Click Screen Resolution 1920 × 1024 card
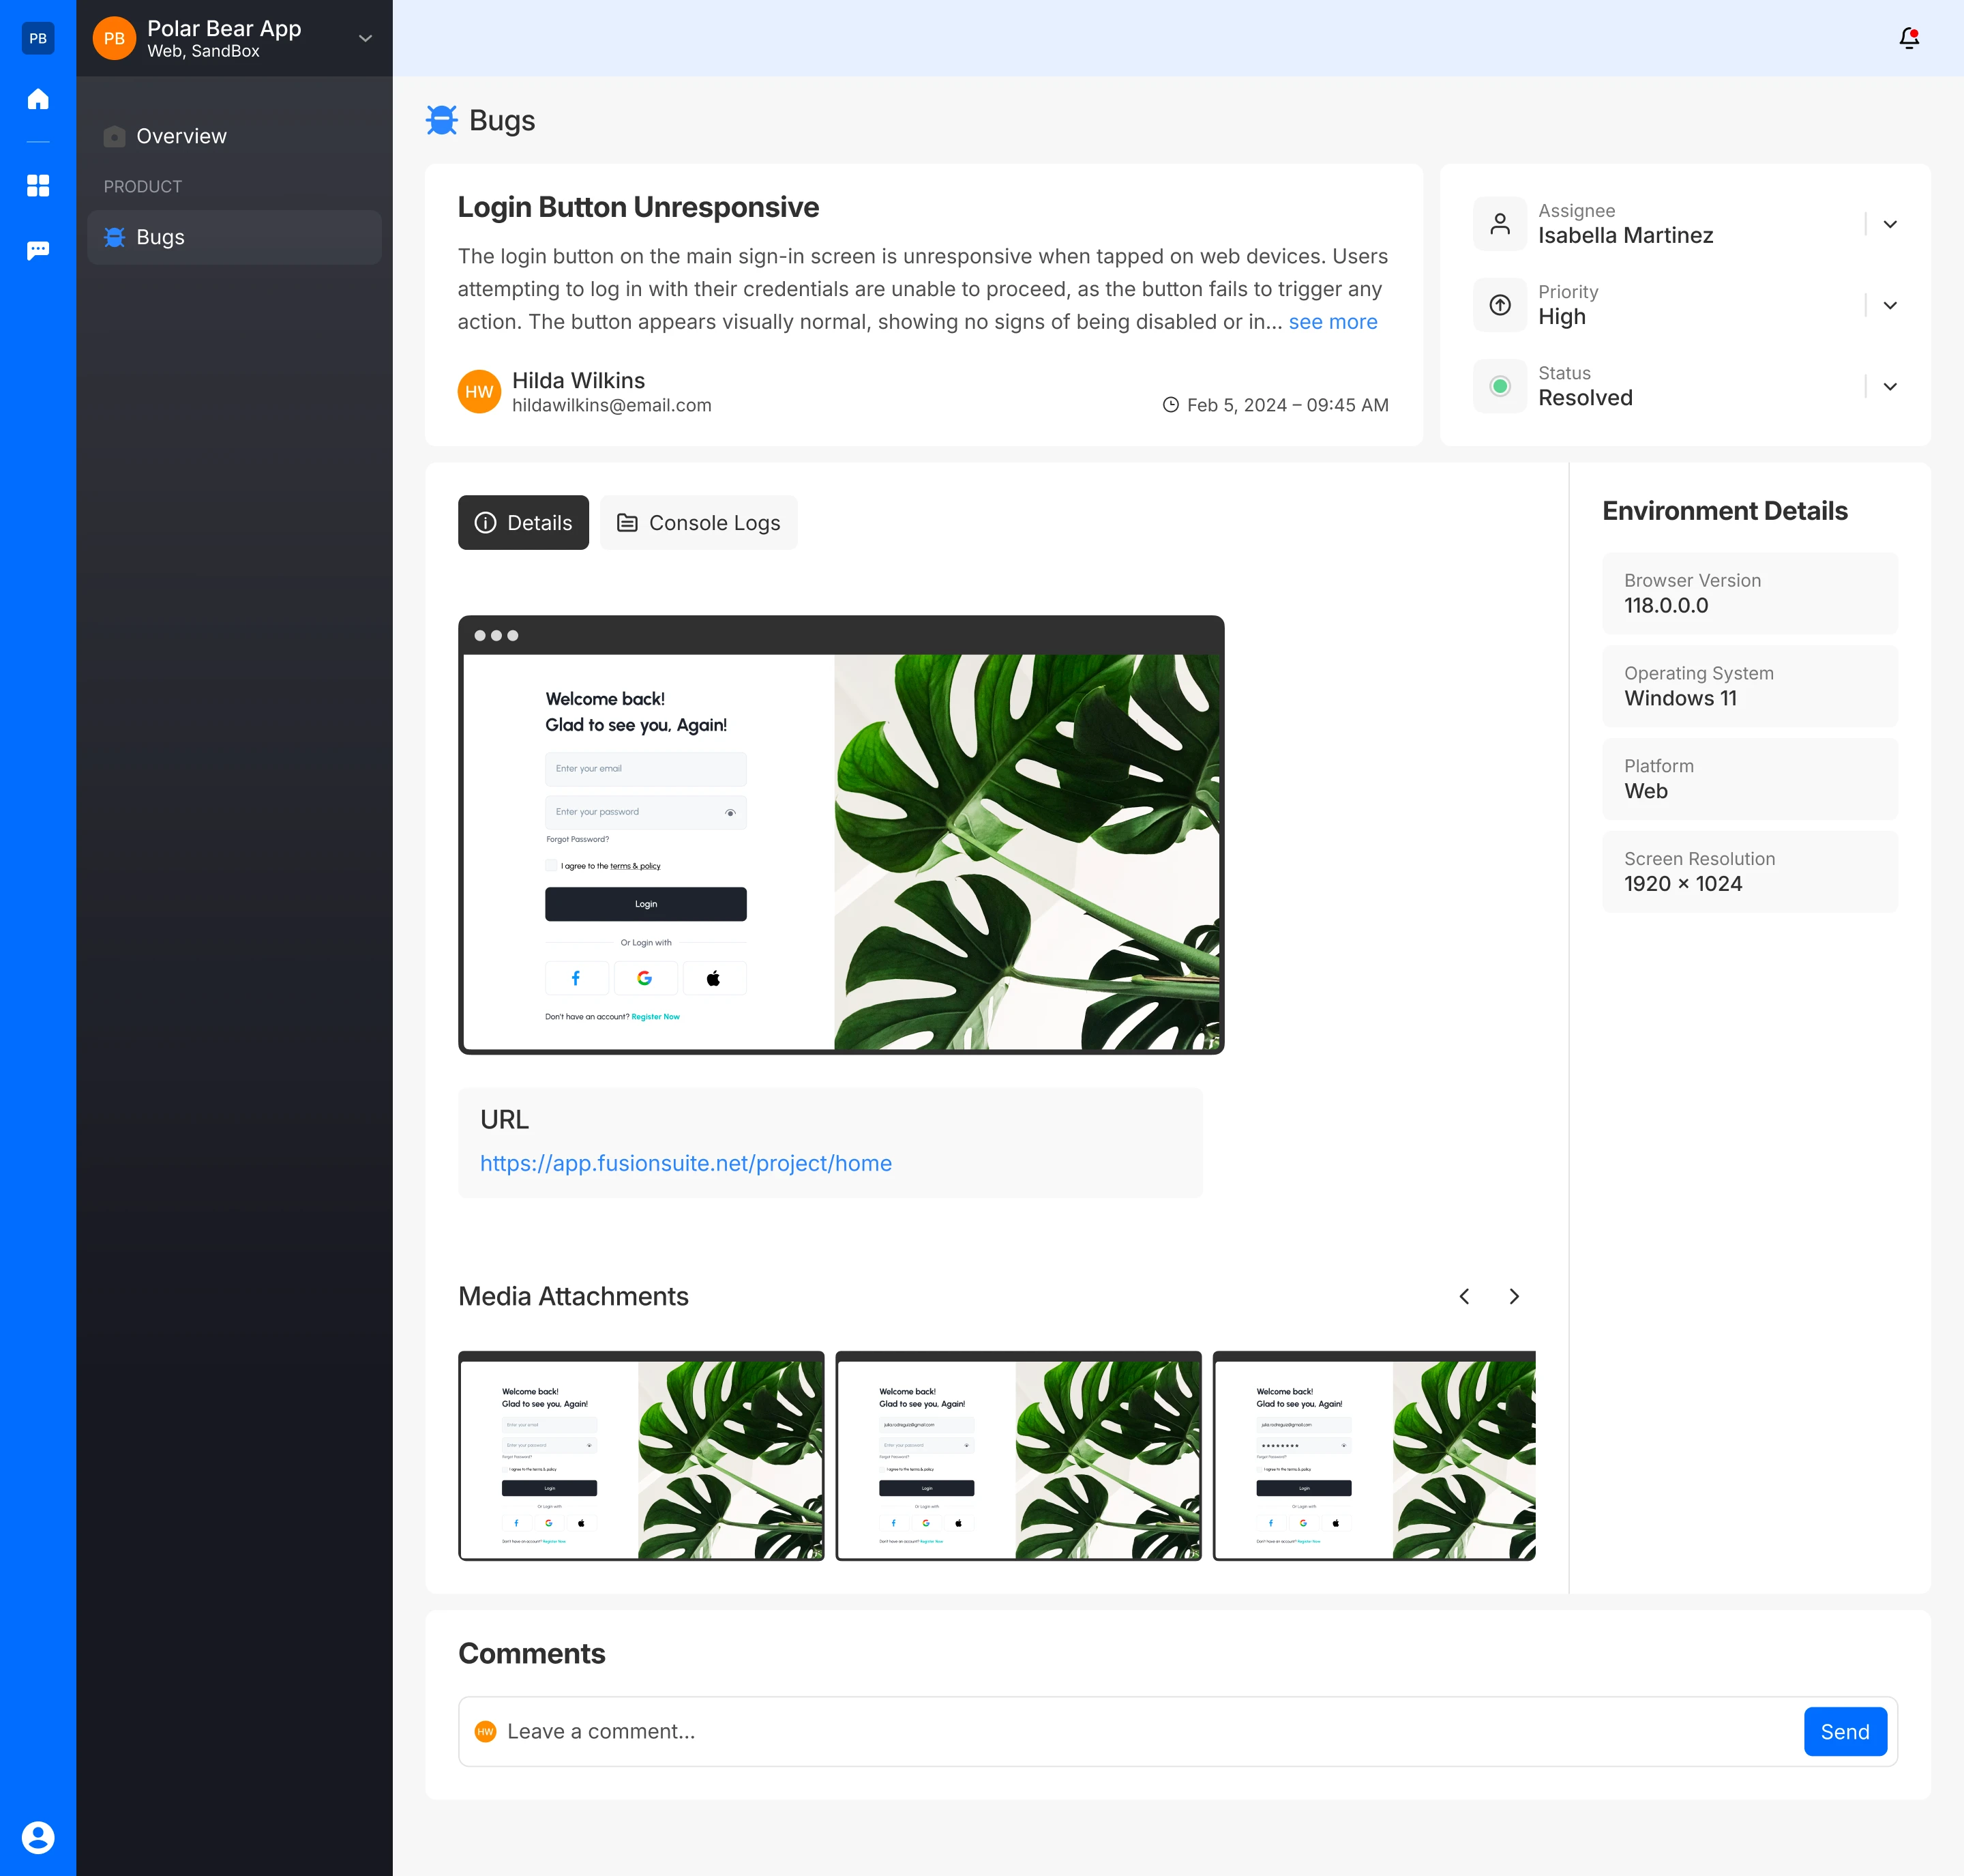This screenshot has width=1964, height=1876. click(1750, 872)
